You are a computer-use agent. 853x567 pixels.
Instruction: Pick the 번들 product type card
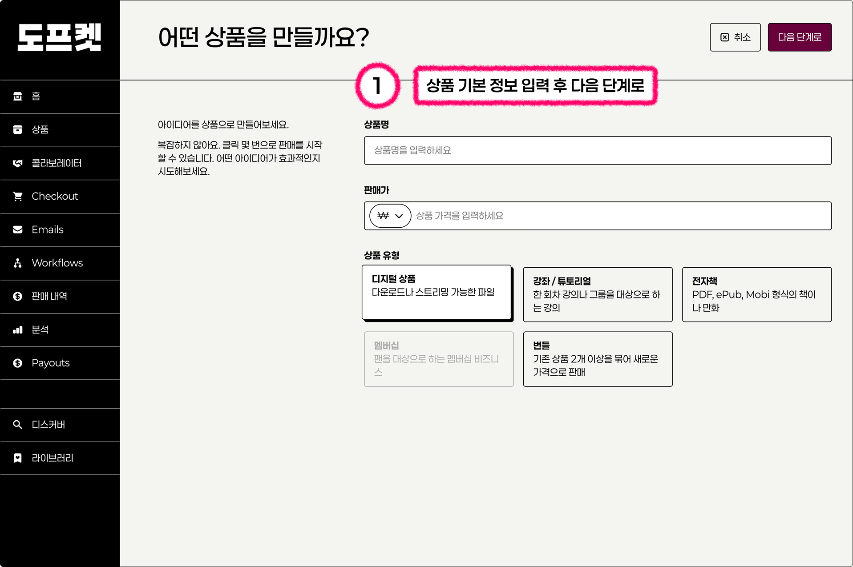click(x=597, y=359)
